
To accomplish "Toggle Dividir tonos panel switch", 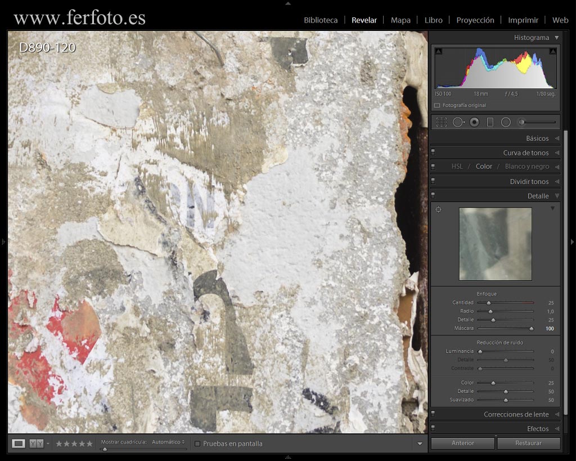I will tap(433, 181).
